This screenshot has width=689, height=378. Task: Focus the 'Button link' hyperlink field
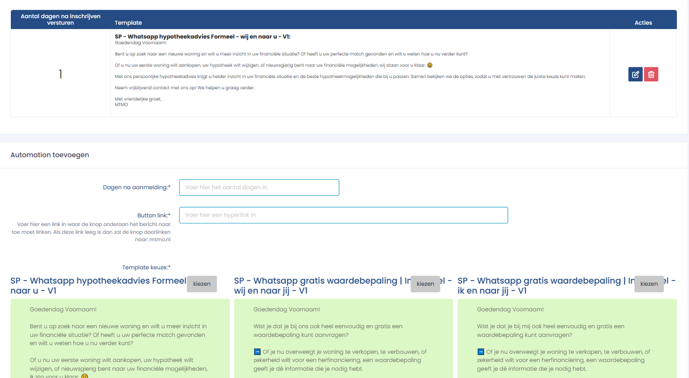pos(344,215)
